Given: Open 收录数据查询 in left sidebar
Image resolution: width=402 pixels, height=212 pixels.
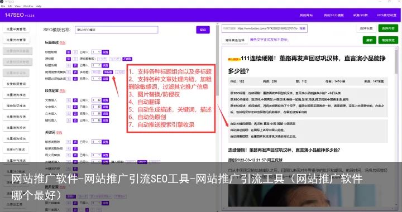Looking at the screenshot, I should [16, 84].
